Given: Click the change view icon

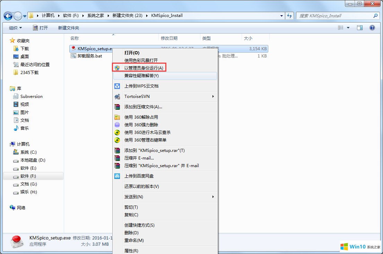Looking at the screenshot, I should (340, 28).
